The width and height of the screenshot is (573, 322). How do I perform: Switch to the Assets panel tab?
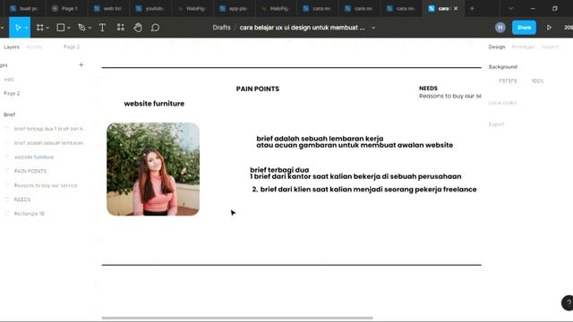tap(34, 47)
